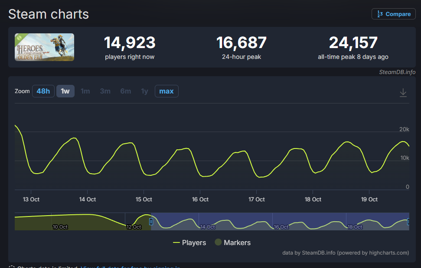Click the 10 Oct navigator label

[x=60, y=227]
